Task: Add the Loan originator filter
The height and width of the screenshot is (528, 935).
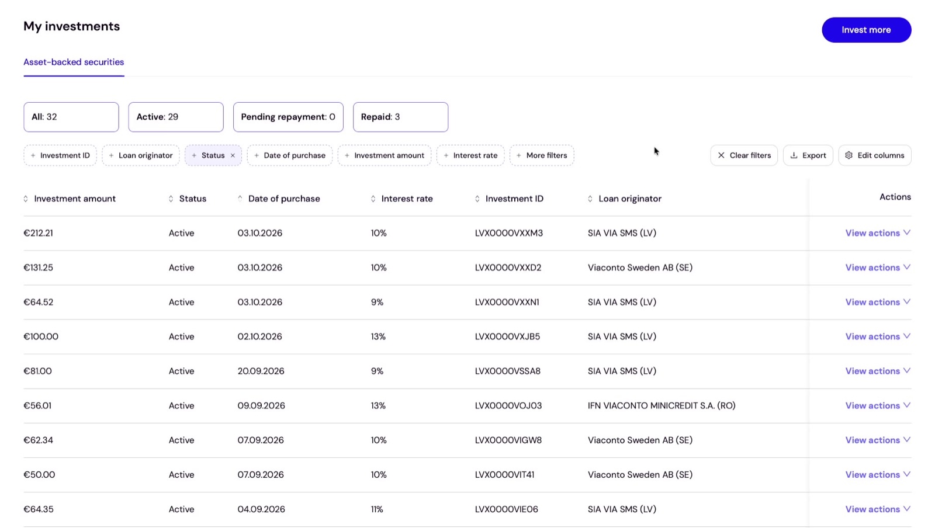Action: pos(141,155)
